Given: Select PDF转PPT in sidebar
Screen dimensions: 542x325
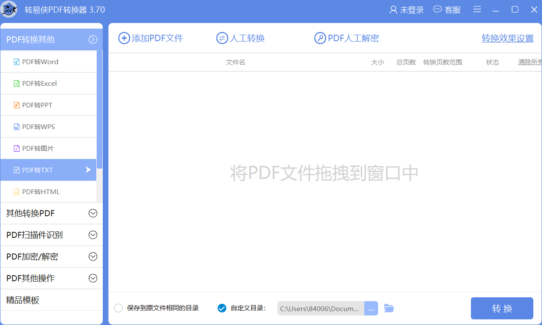Looking at the screenshot, I should point(48,105).
